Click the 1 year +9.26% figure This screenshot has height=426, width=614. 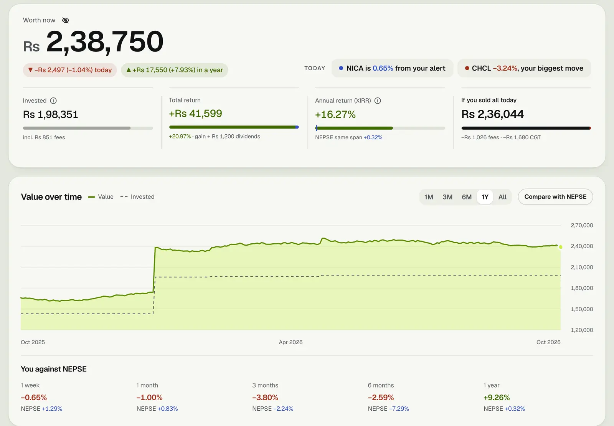point(497,398)
